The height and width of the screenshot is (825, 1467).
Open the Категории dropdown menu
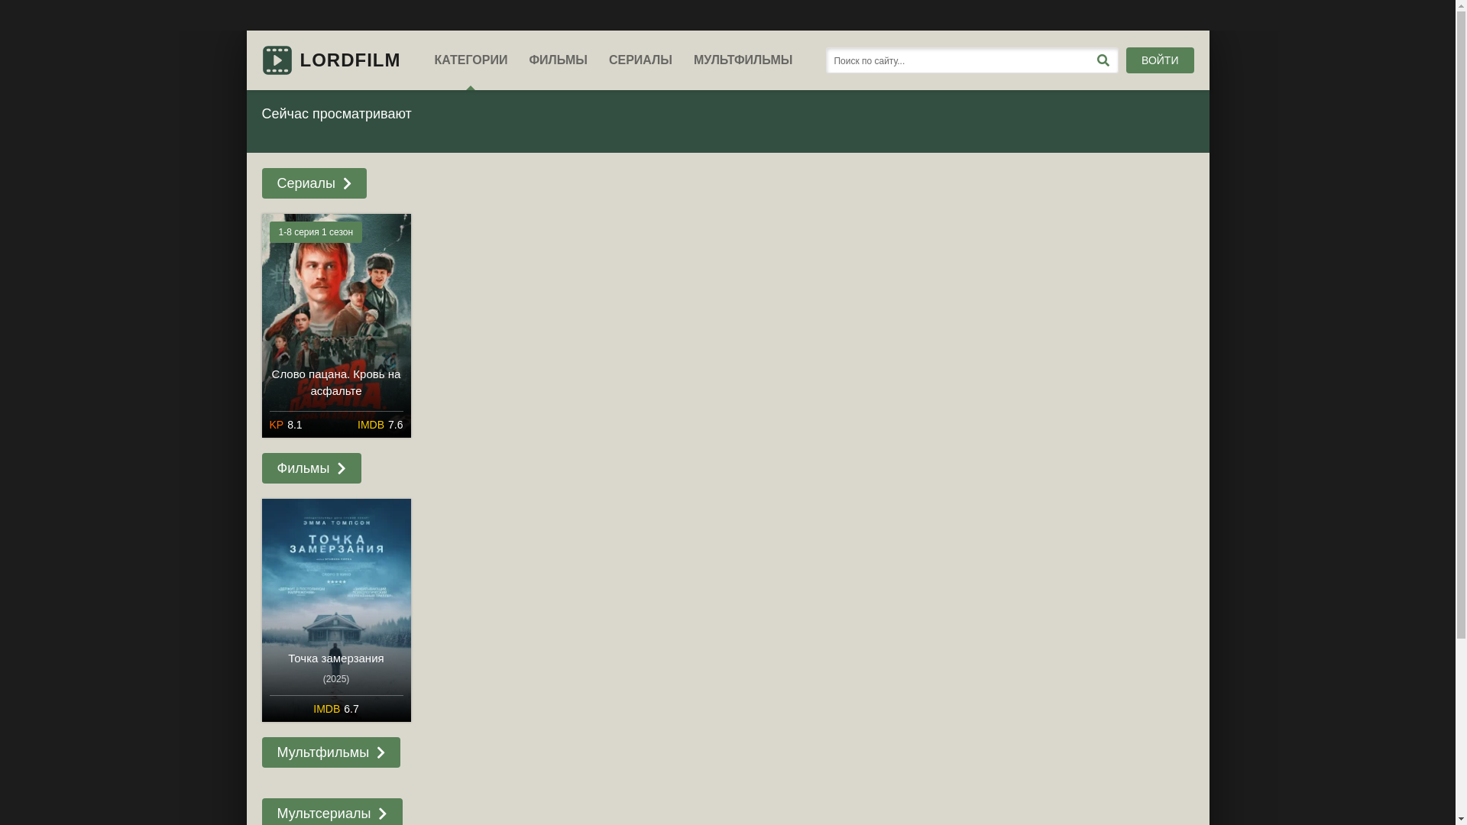click(x=471, y=60)
